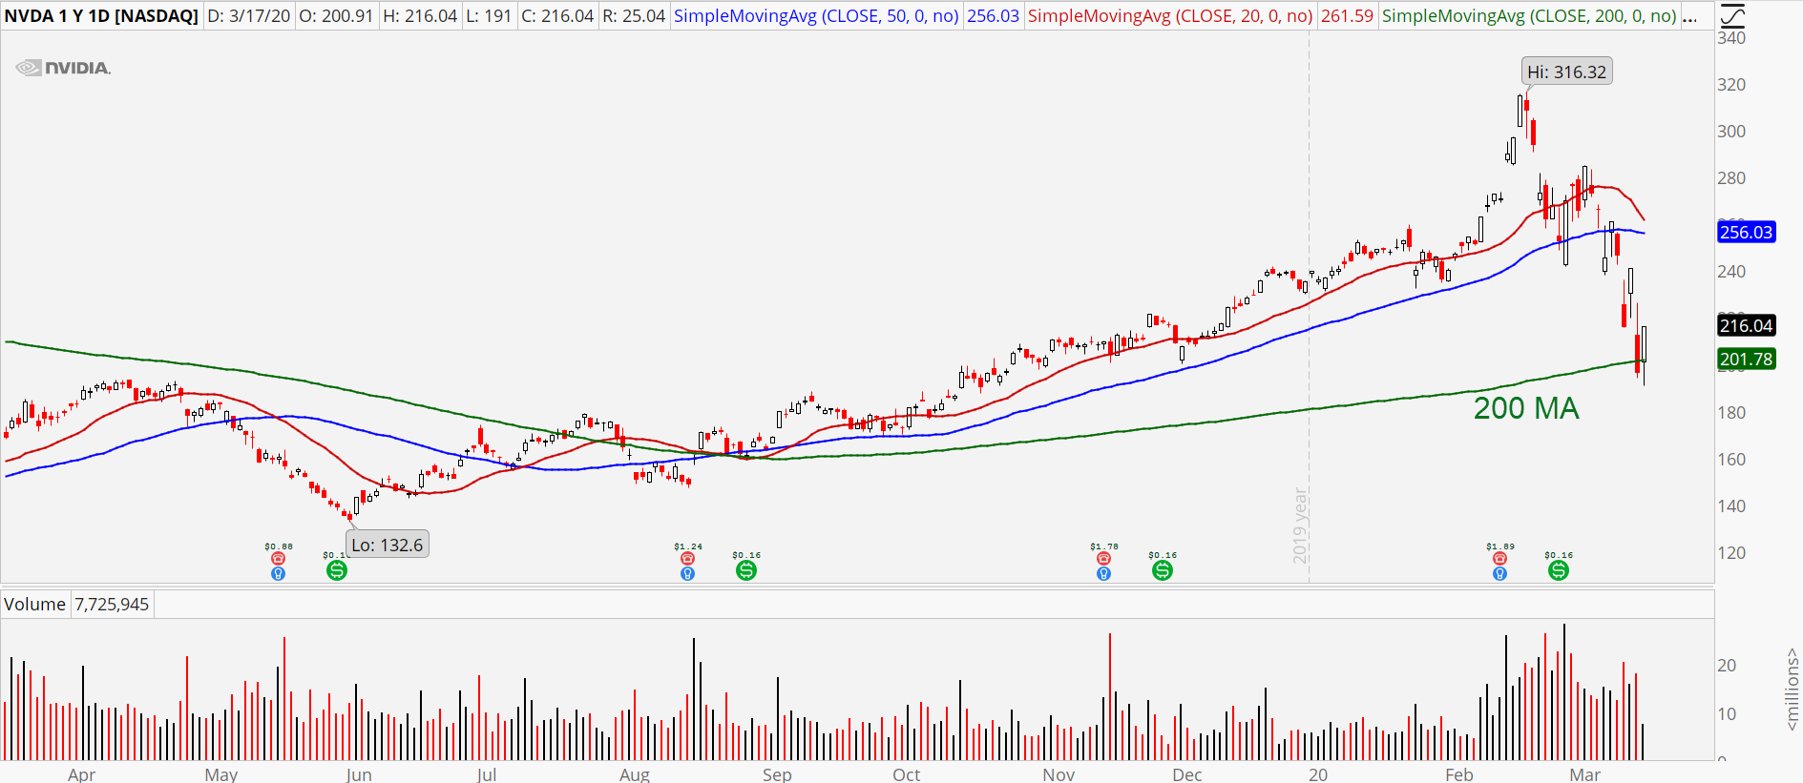The image size is (1803, 783).
Task: Click the high price H: 216.04
Action: (420, 16)
